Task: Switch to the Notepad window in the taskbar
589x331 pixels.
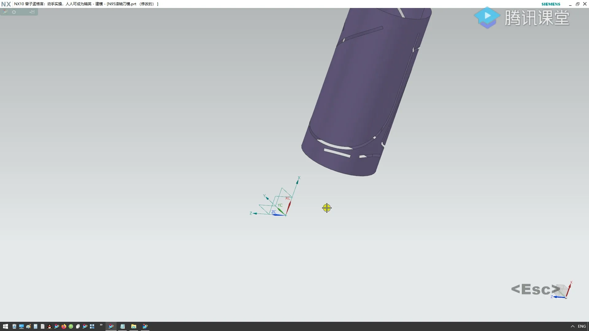Action: click(122, 326)
